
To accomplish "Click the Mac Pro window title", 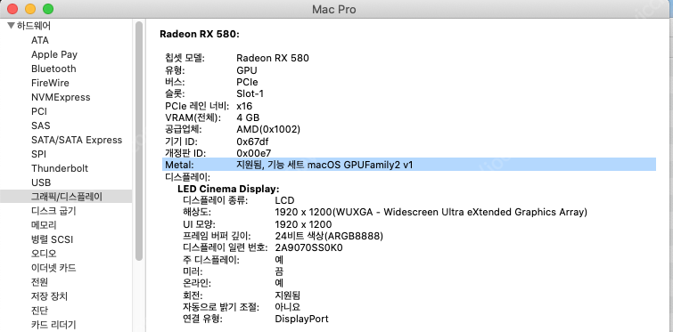I will [333, 9].
